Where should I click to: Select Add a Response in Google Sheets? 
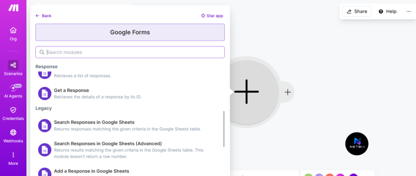pyautogui.click(x=130, y=172)
